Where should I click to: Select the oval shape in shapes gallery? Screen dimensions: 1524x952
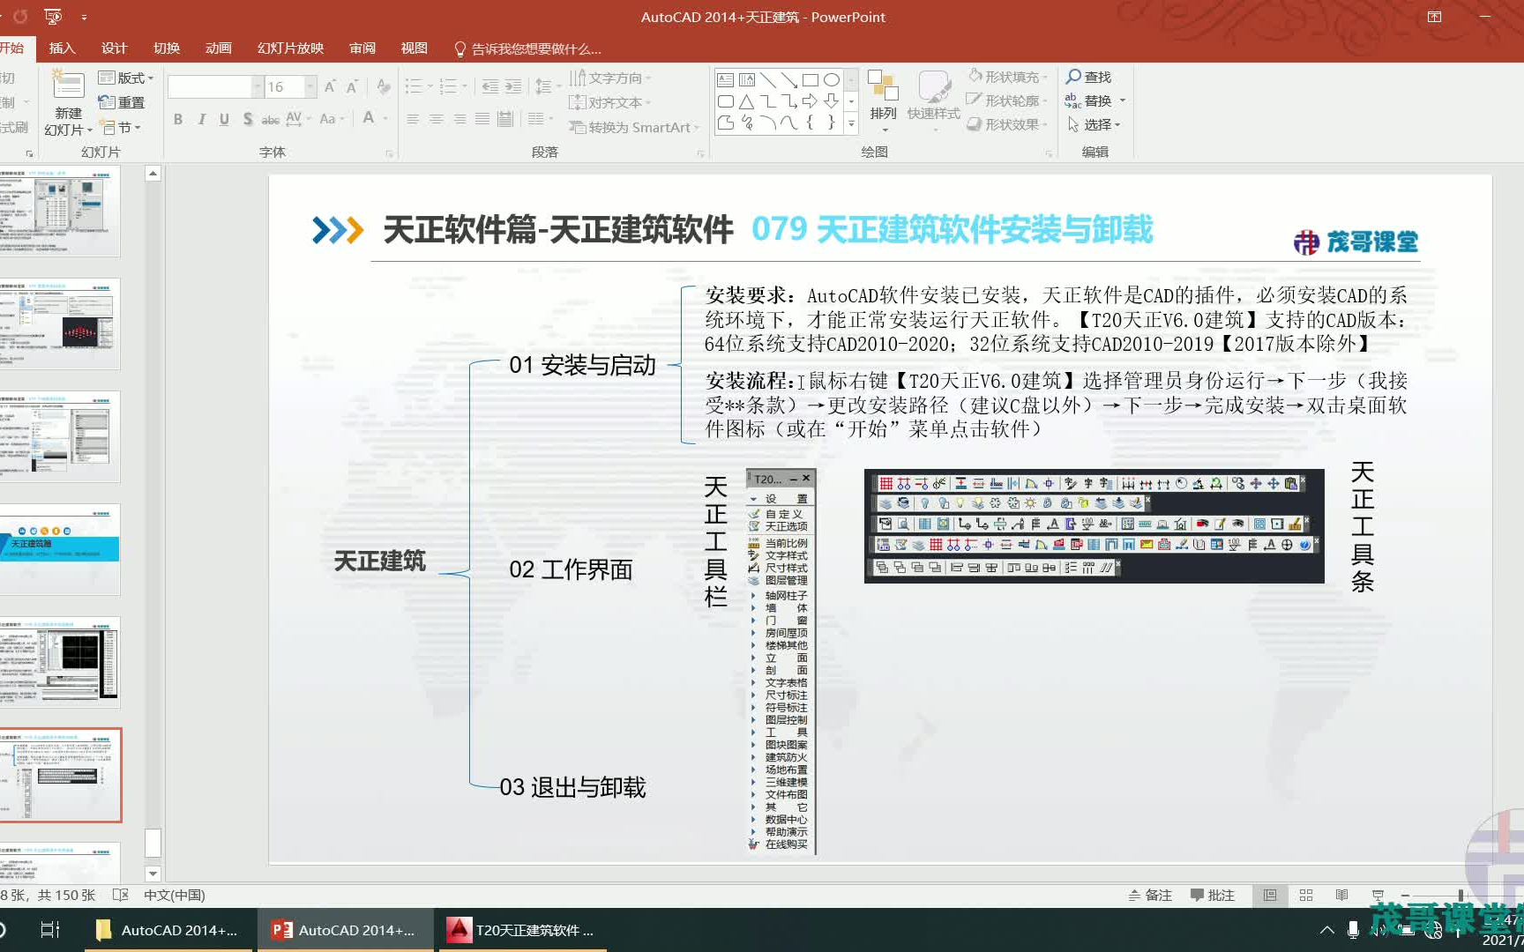pyautogui.click(x=831, y=79)
